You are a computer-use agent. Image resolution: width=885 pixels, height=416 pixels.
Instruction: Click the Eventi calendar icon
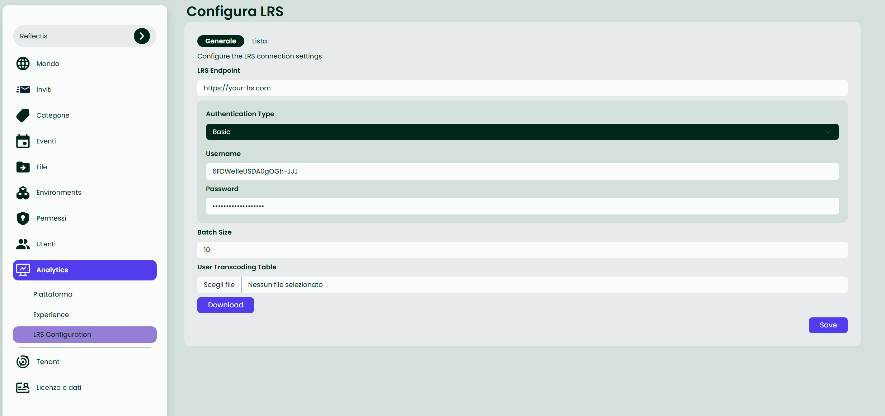(x=23, y=141)
